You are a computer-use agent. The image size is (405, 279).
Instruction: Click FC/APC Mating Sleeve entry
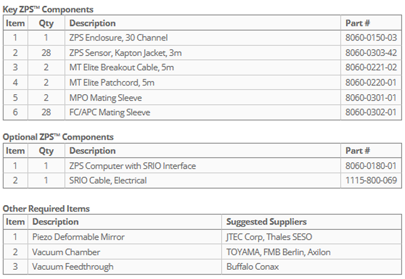[x=109, y=113]
